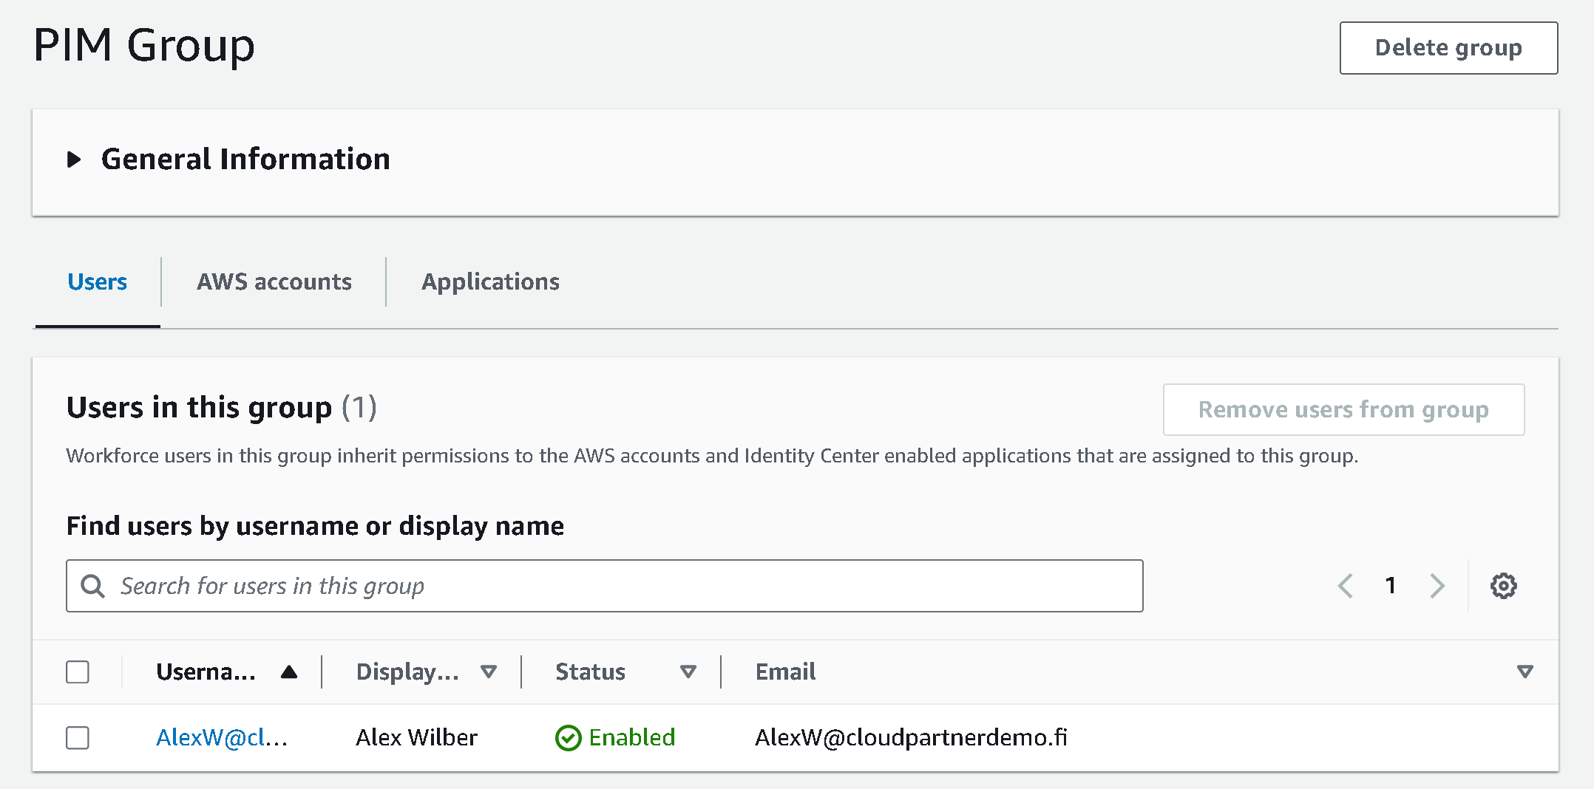Sort by Username ascending arrow
This screenshot has width=1594, height=789.
tap(289, 672)
